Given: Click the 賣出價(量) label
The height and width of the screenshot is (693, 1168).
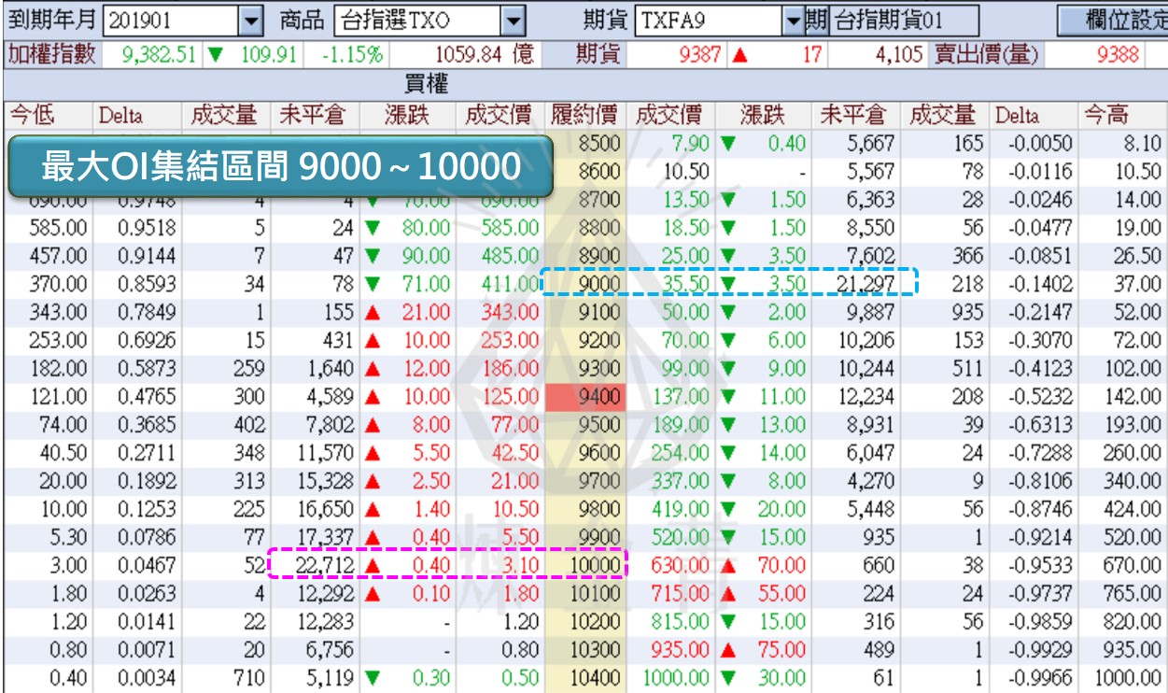Looking at the screenshot, I should point(986,55).
